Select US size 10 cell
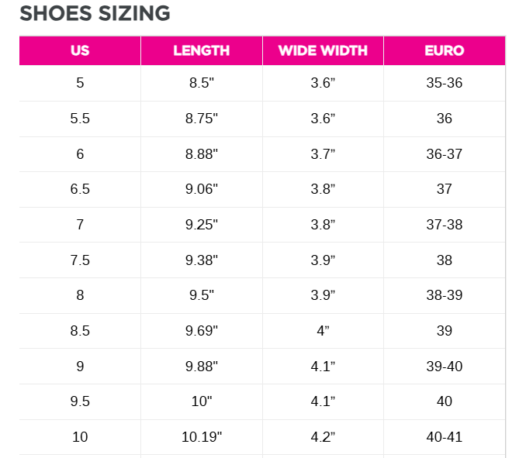Screen dimensions: 526x458 point(80,437)
